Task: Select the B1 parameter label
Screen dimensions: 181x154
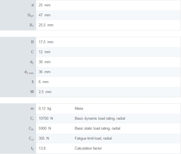Action: point(32,25)
